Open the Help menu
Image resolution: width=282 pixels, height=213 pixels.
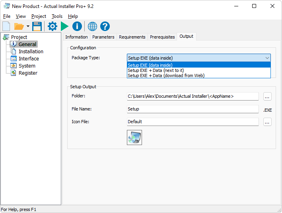(x=73, y=16)
